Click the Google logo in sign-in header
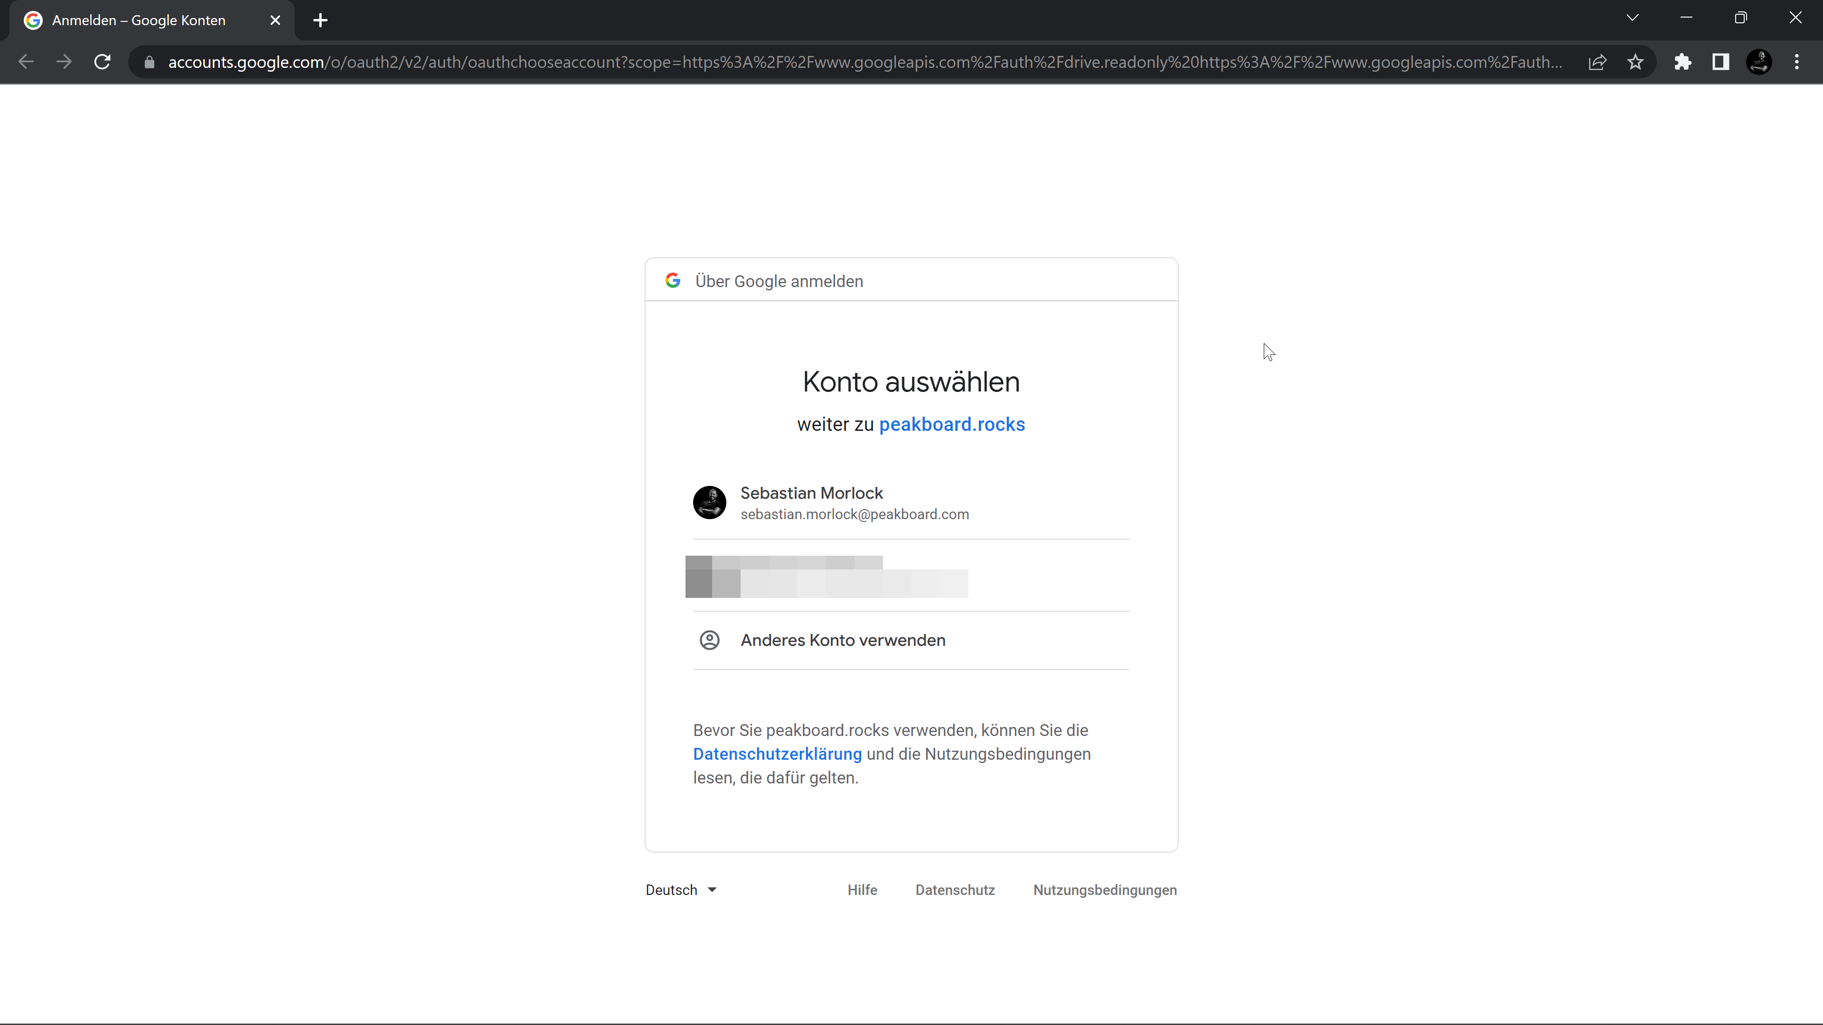The height and width of the screenshot is (1025, 1823). [x=673, y=281]
